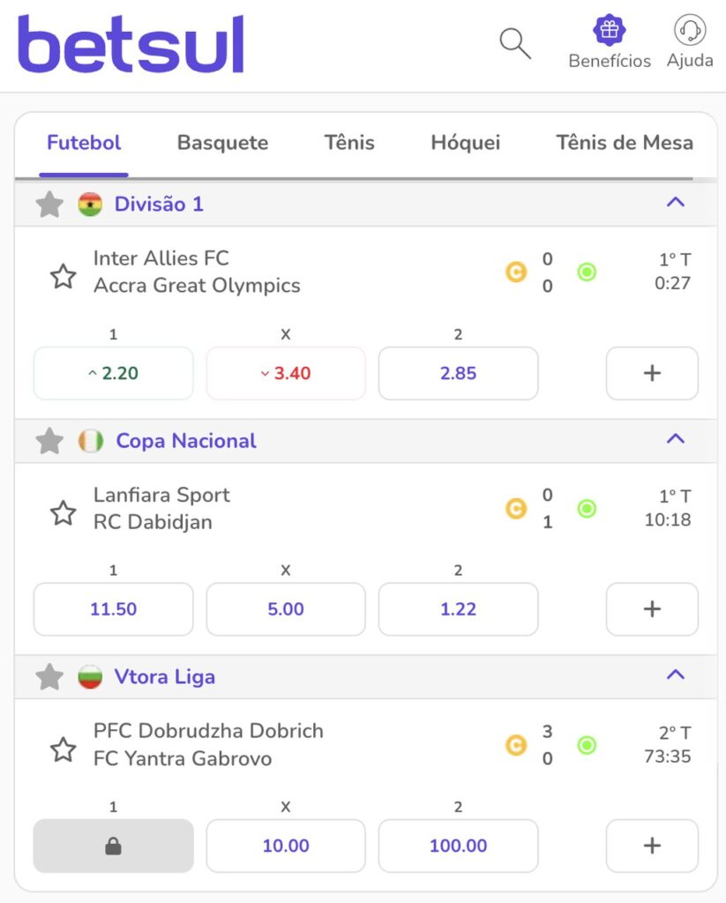
Task: Open the Benefícios gift icon
Action: pos(609,29)
